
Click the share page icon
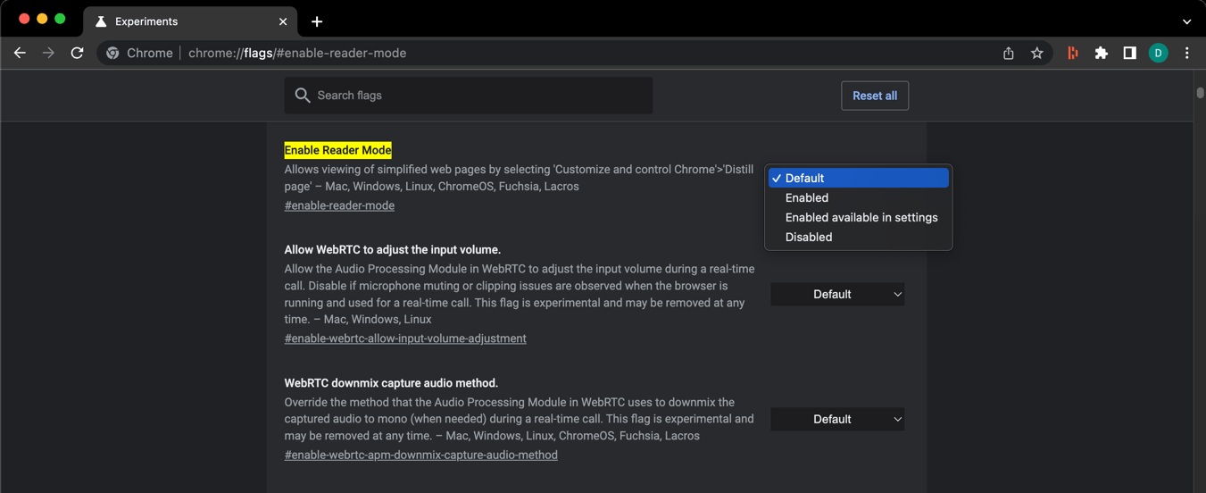[x=1008, y=53]
